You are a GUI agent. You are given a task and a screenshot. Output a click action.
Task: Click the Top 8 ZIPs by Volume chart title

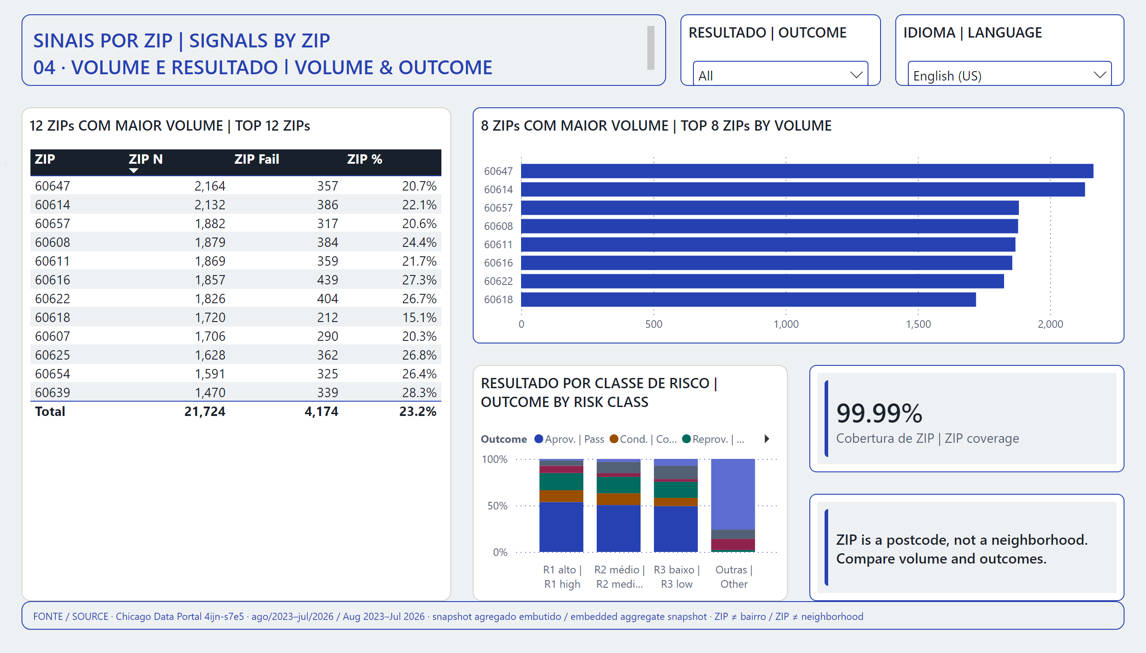point(656,126)
